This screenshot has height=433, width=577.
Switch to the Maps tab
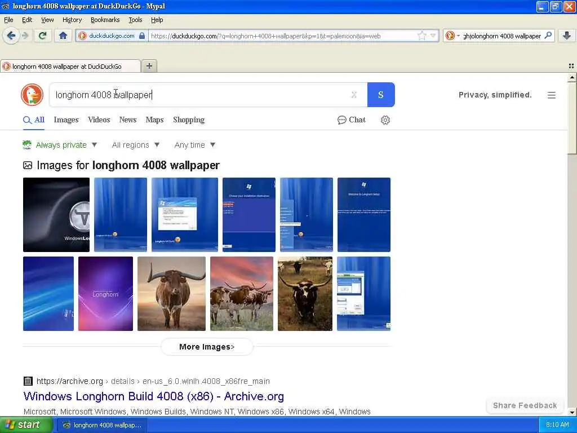tap(154, 120)
